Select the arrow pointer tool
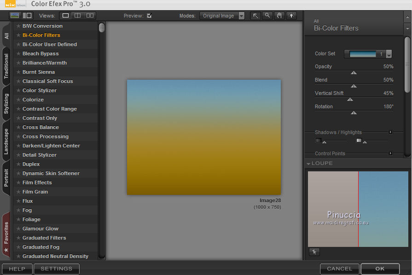412x275 pixels. tap(255, 16)
